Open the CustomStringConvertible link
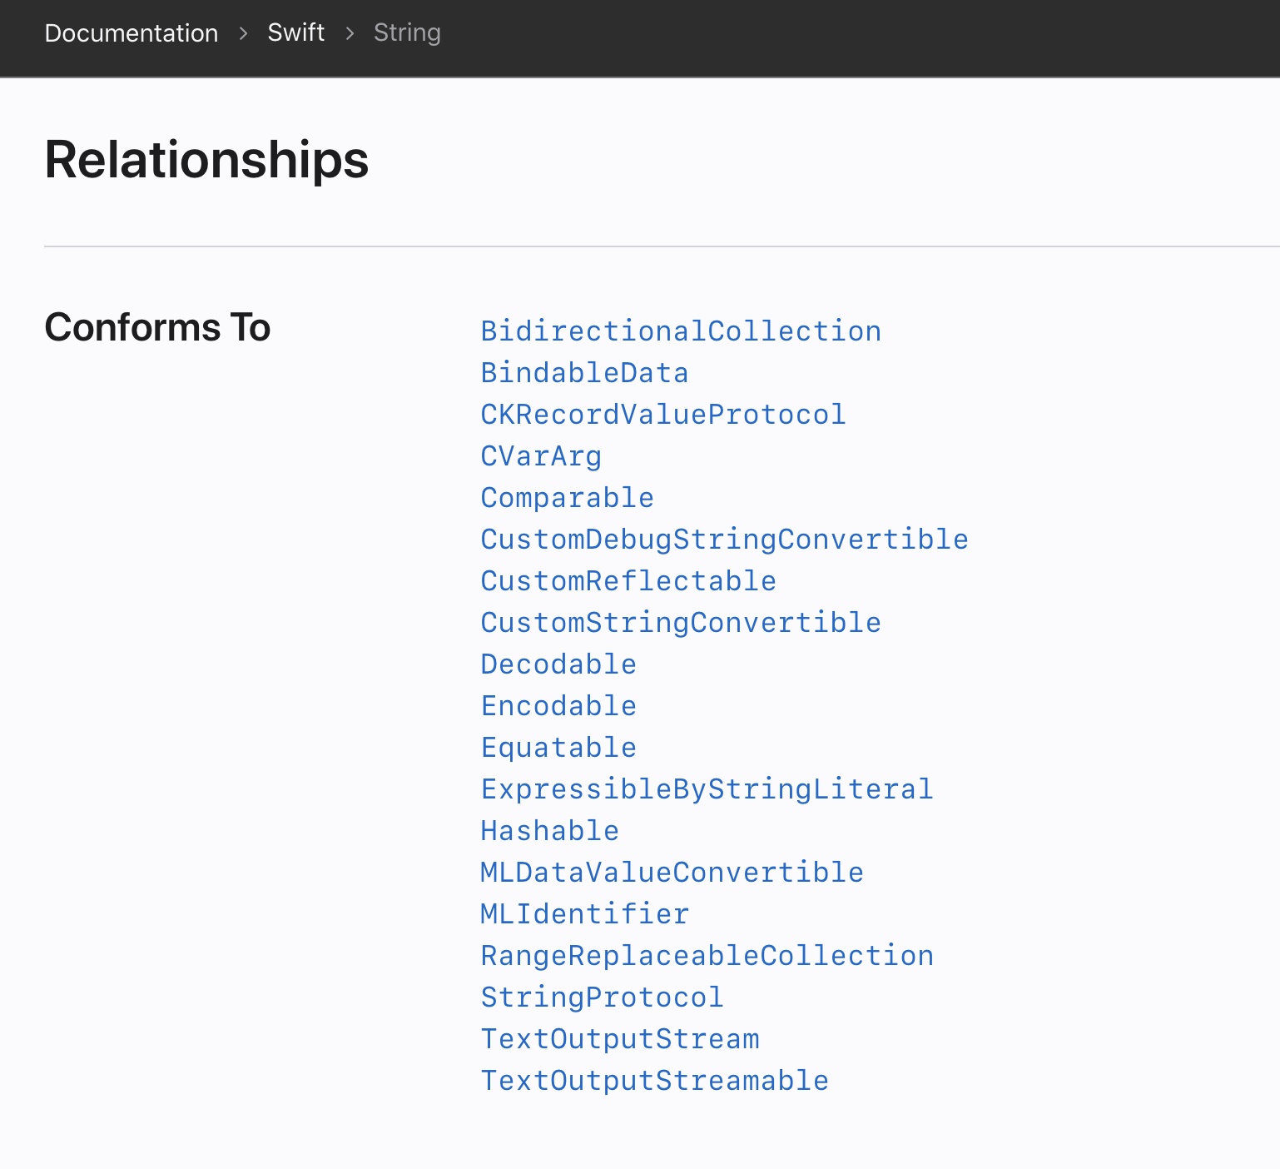Screen dimensions: 1280x1169 (x=680, y=623)
